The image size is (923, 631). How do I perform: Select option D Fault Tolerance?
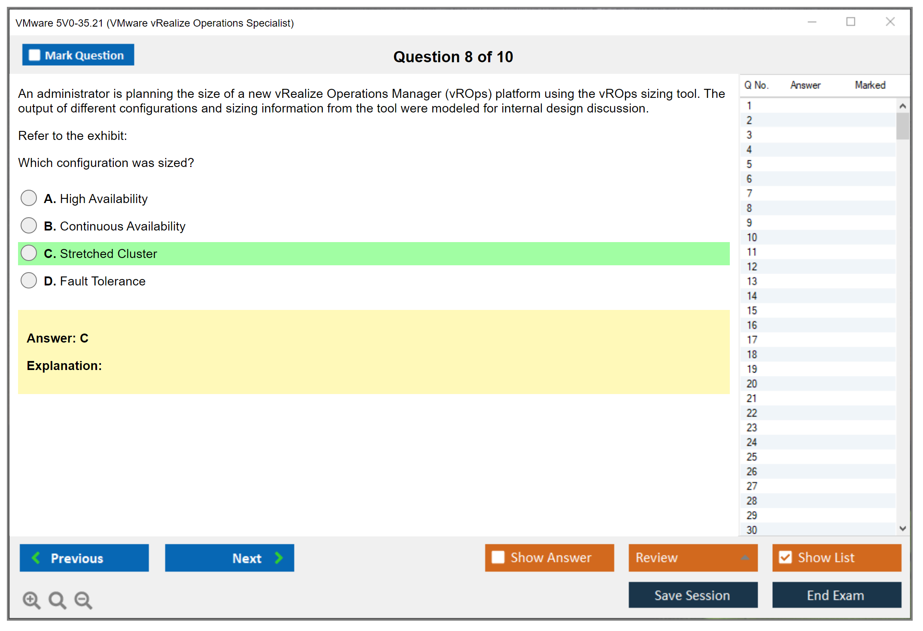click(29, 281)
